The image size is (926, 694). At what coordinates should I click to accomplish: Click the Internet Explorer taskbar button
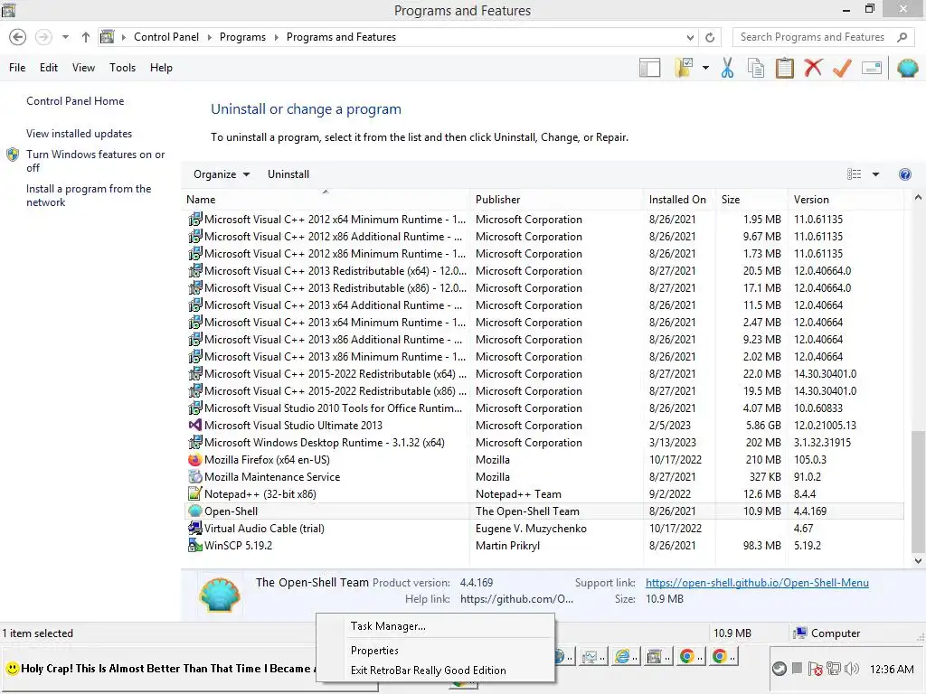[x=625, y=656]
